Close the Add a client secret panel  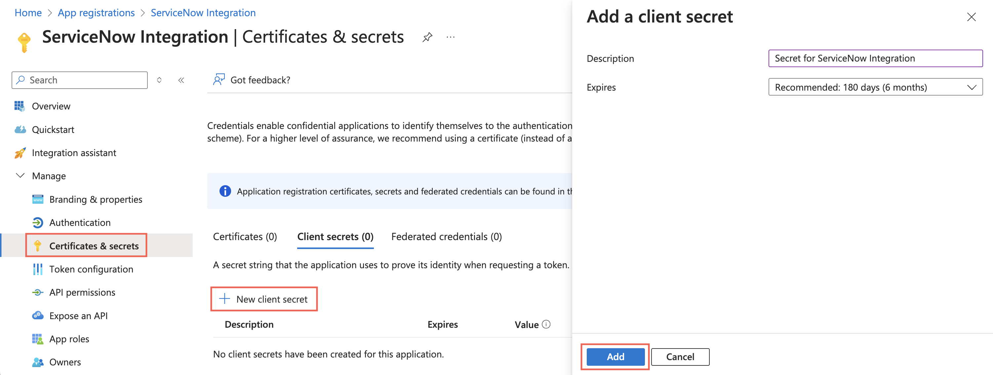[971, 17]
